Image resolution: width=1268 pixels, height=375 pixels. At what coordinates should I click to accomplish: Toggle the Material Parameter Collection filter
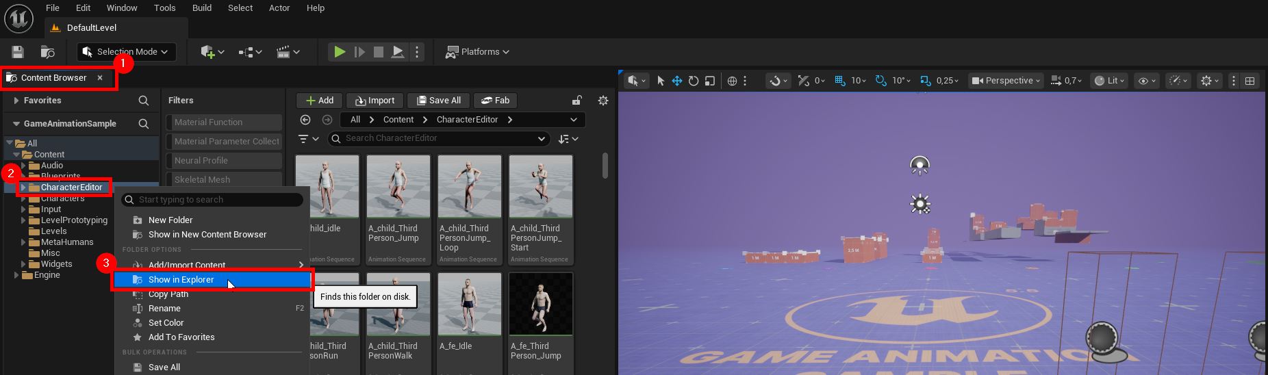point(224,142)
